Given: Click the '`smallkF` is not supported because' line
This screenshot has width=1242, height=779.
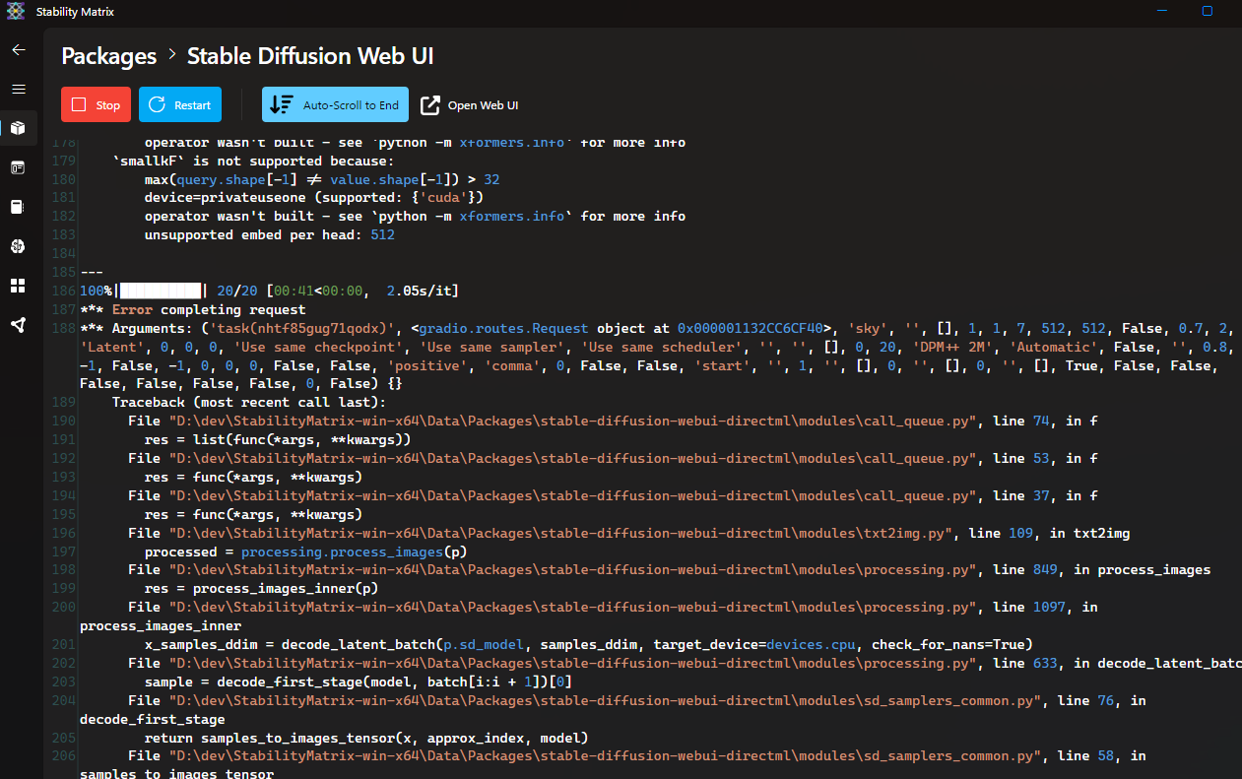Looking at the screenshot, I should (253, 161).
